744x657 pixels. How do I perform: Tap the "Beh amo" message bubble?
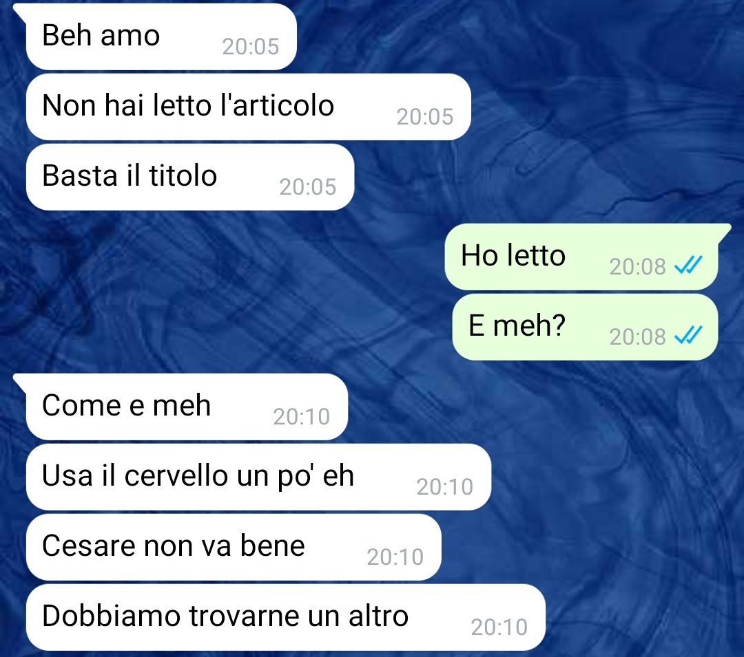161,37
